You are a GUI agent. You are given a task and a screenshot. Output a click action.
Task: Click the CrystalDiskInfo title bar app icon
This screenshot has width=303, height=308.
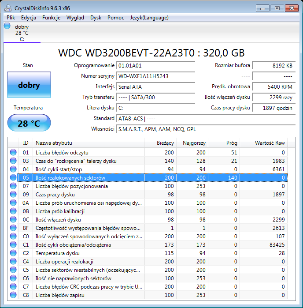[x=8, y=8]
